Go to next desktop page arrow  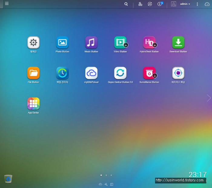(209, 98)
